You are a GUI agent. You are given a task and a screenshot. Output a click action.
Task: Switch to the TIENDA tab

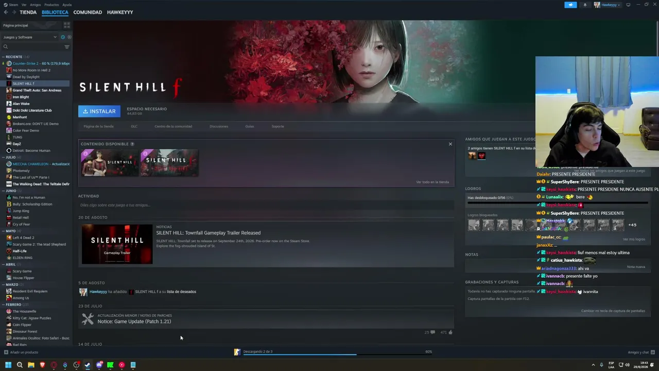(x=28, y=12)
